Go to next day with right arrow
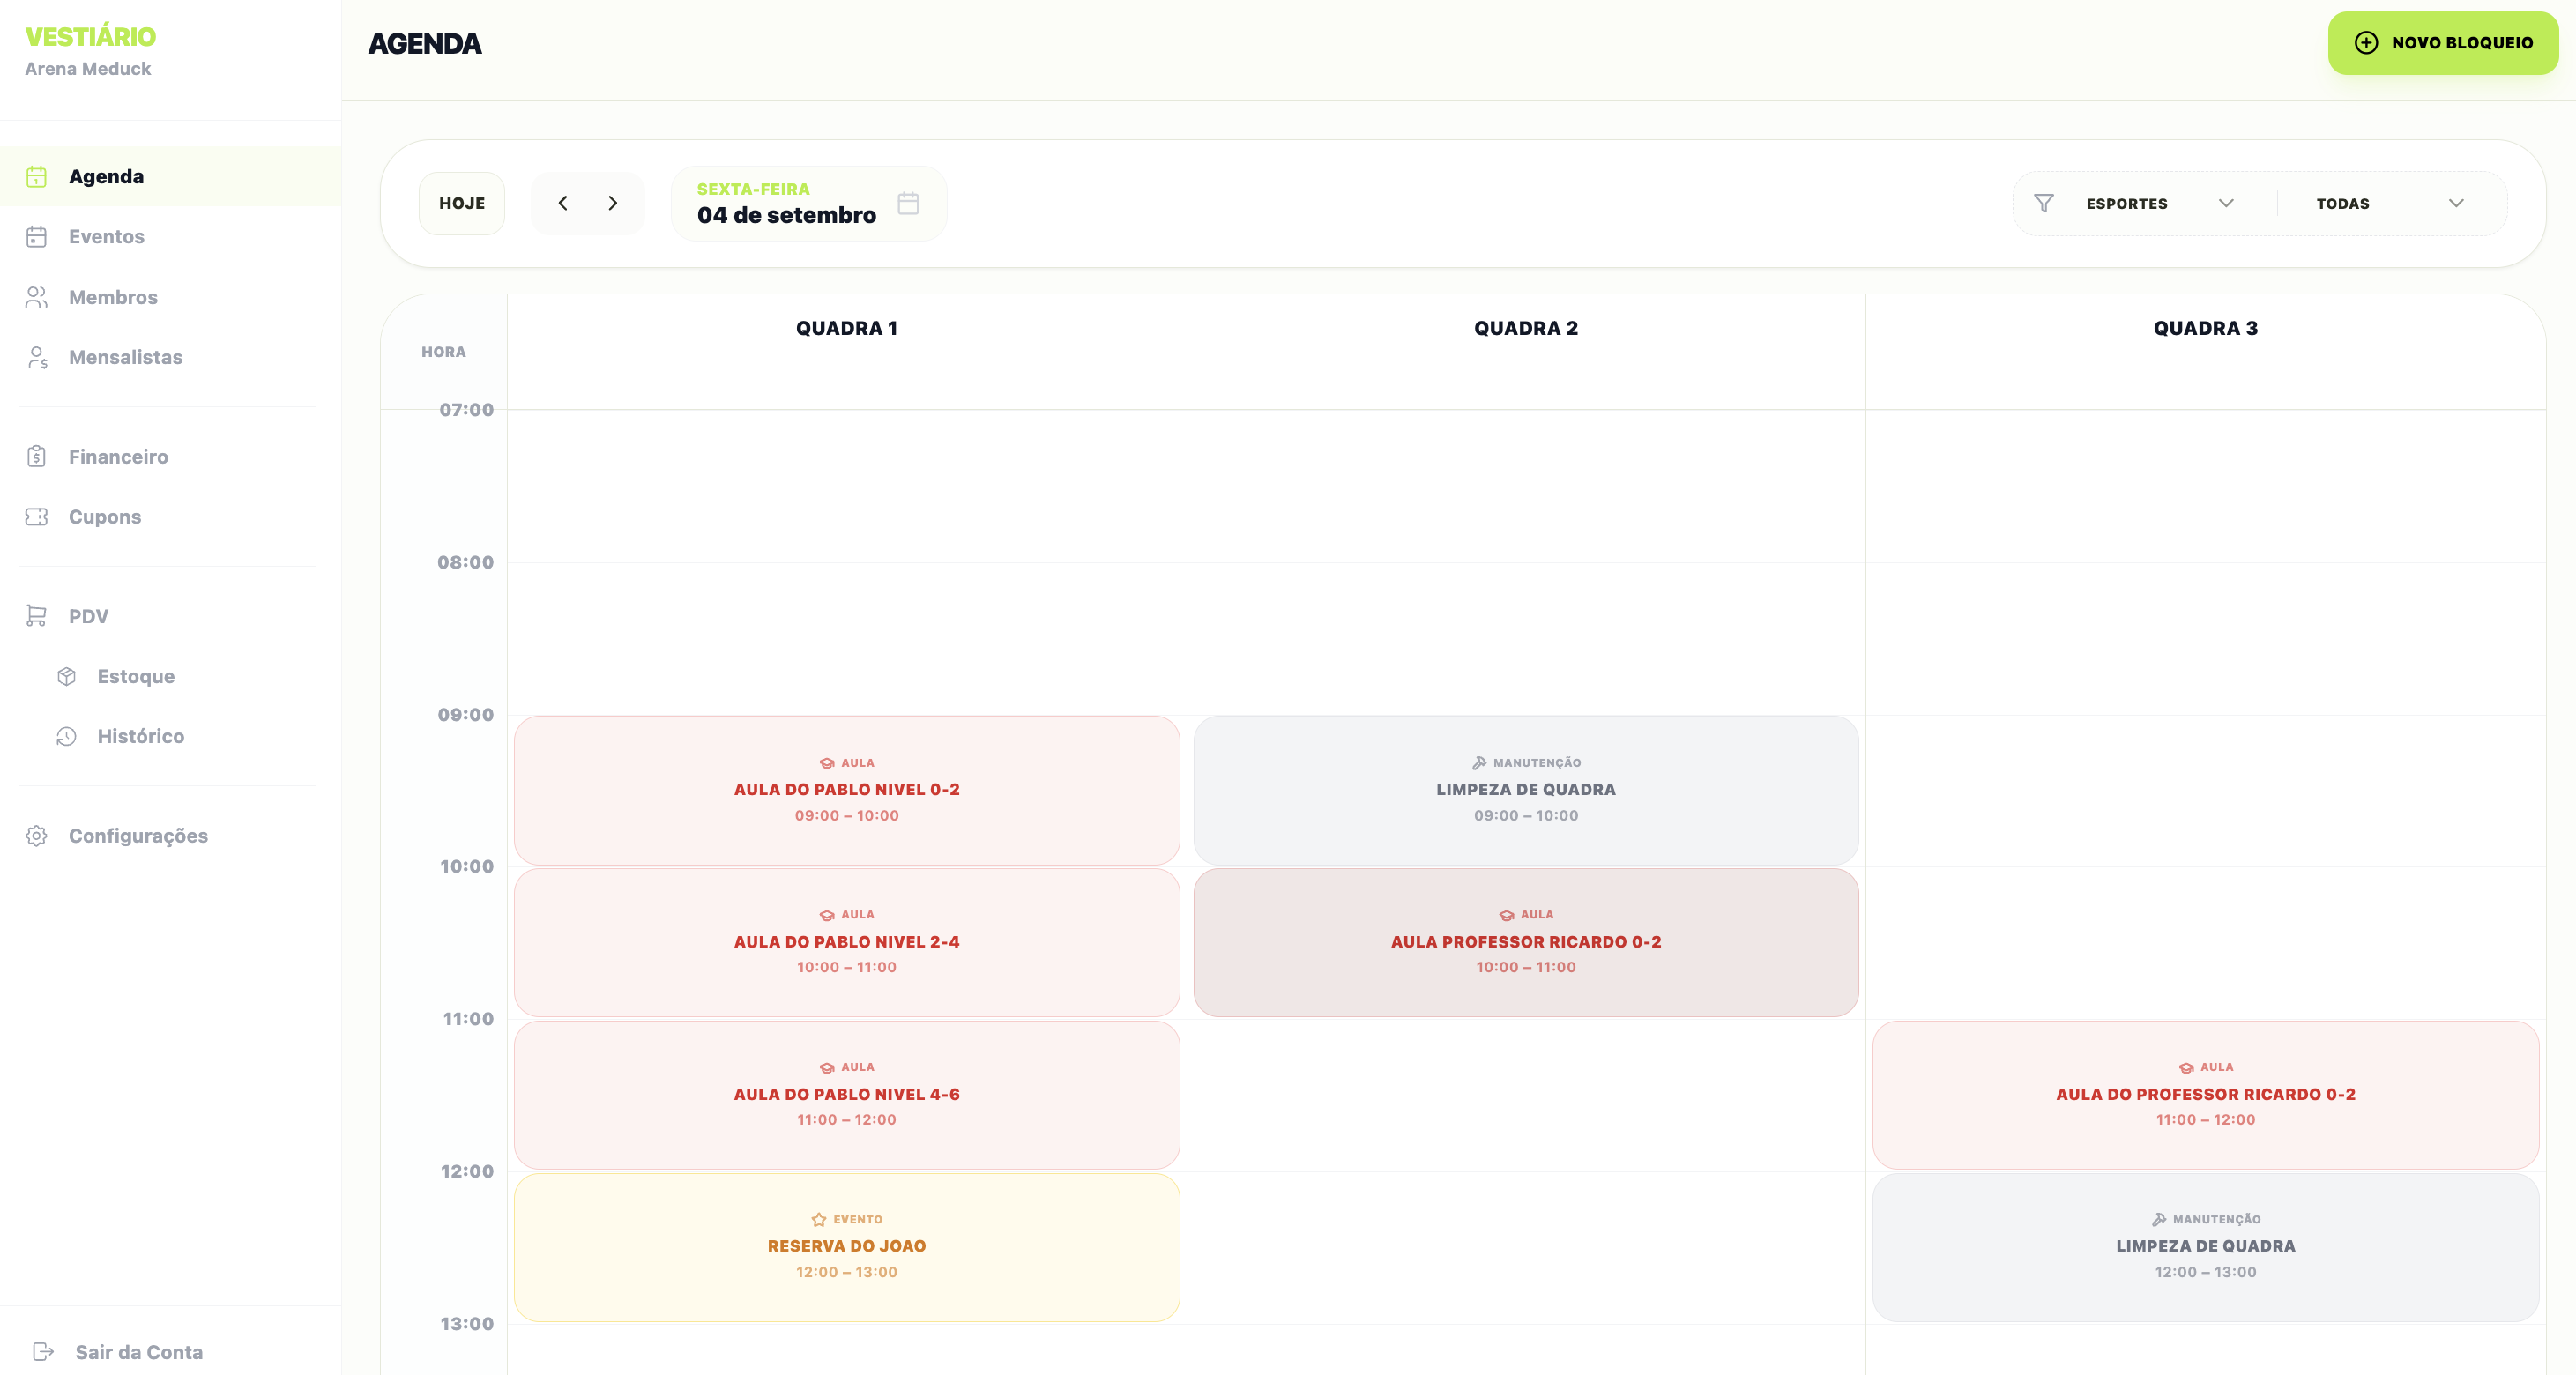This screenshot has width=2576, height=1375. [x=613, y=203]
